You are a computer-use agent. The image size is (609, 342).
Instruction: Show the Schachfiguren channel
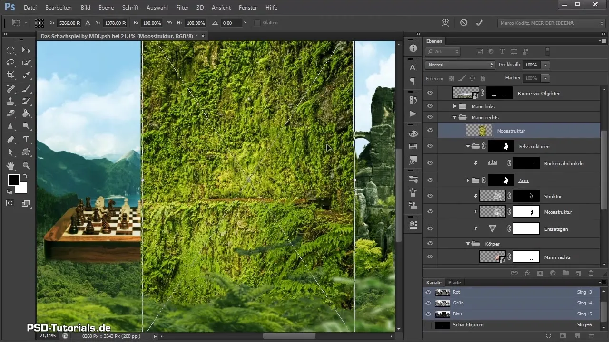click(428, 325)
